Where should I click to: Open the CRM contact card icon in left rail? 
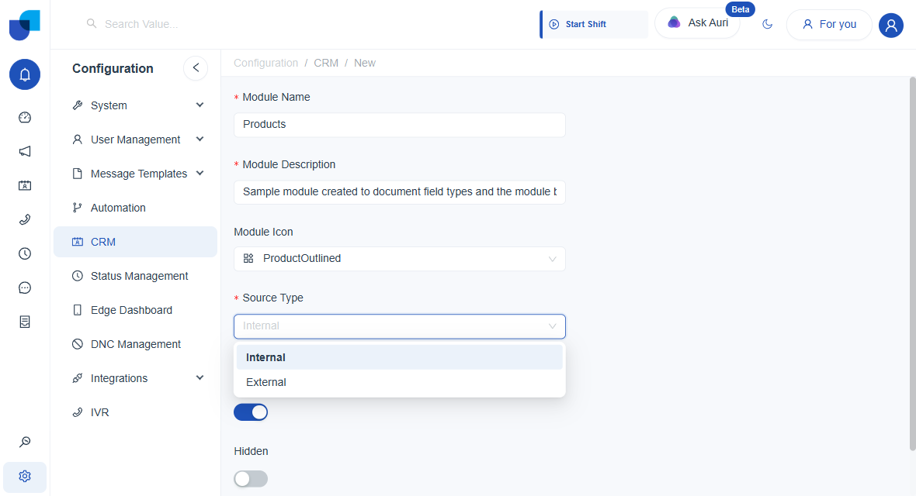(25, 185)
